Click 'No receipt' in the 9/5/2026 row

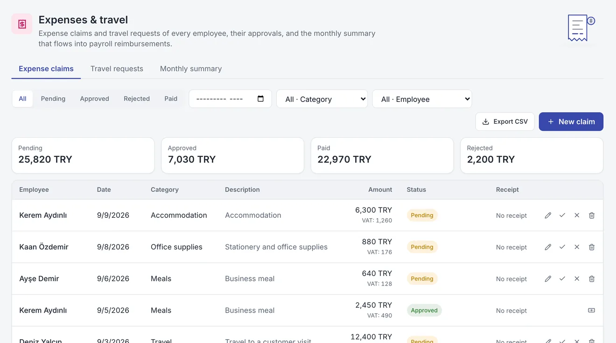511,310
